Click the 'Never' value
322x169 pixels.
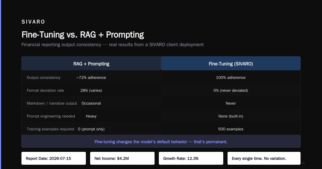[231, 103]
